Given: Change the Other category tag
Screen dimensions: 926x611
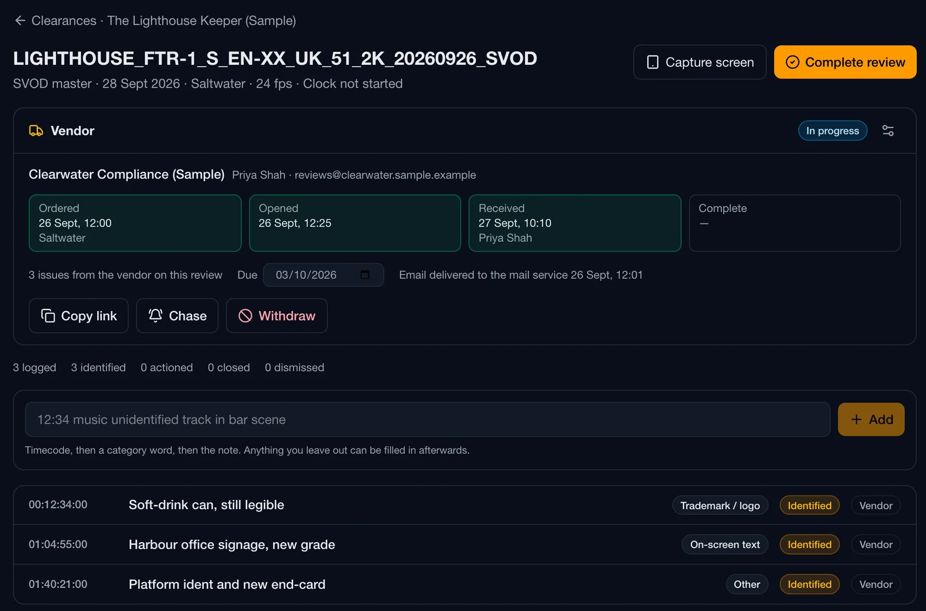Looking at the screenshot, I should click(747, 584).
